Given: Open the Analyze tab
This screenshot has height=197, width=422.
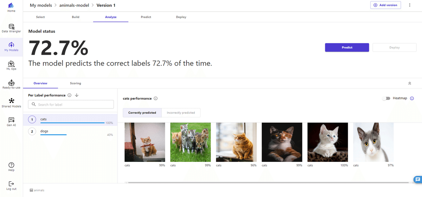Looking at the screenshot, I should (111, 17).
